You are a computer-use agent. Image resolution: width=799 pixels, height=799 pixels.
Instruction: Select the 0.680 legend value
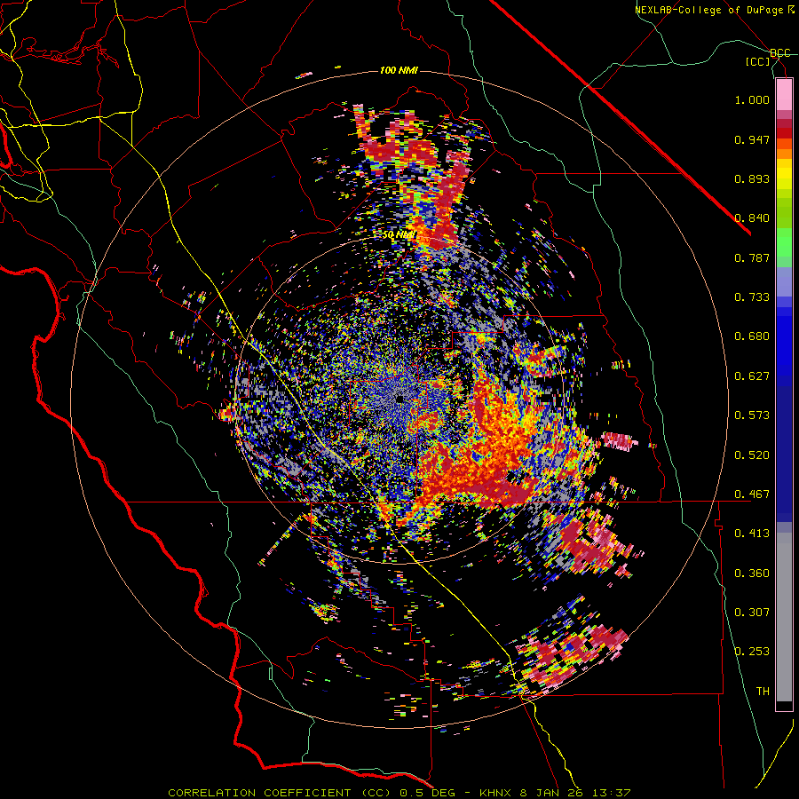click(752, 336)
